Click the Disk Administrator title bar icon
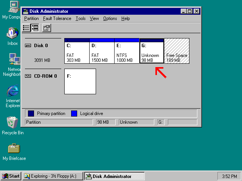This screenshot has height=181, width=242. tap(26, 11)
